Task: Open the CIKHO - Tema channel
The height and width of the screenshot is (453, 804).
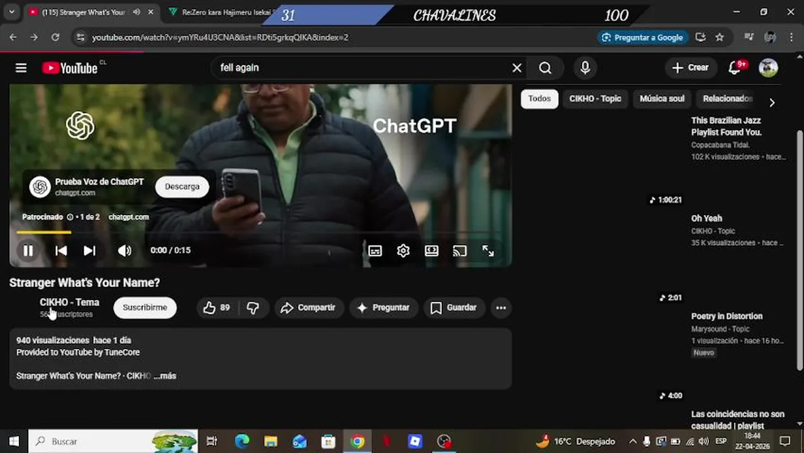Action: (69, 303)
